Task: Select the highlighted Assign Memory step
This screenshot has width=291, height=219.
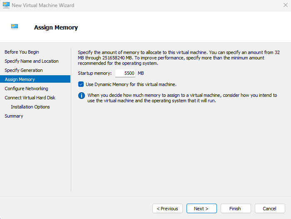Action: pos(20,79)
